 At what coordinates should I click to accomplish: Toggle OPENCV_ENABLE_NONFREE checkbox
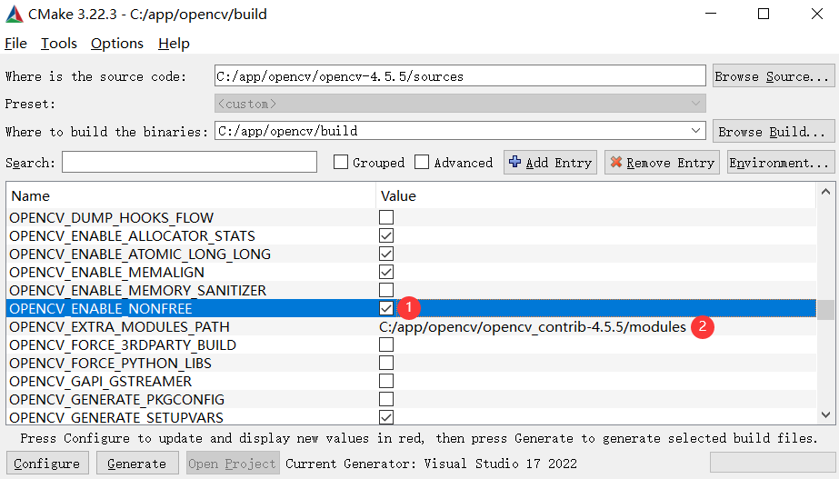[x=386, y=308]
